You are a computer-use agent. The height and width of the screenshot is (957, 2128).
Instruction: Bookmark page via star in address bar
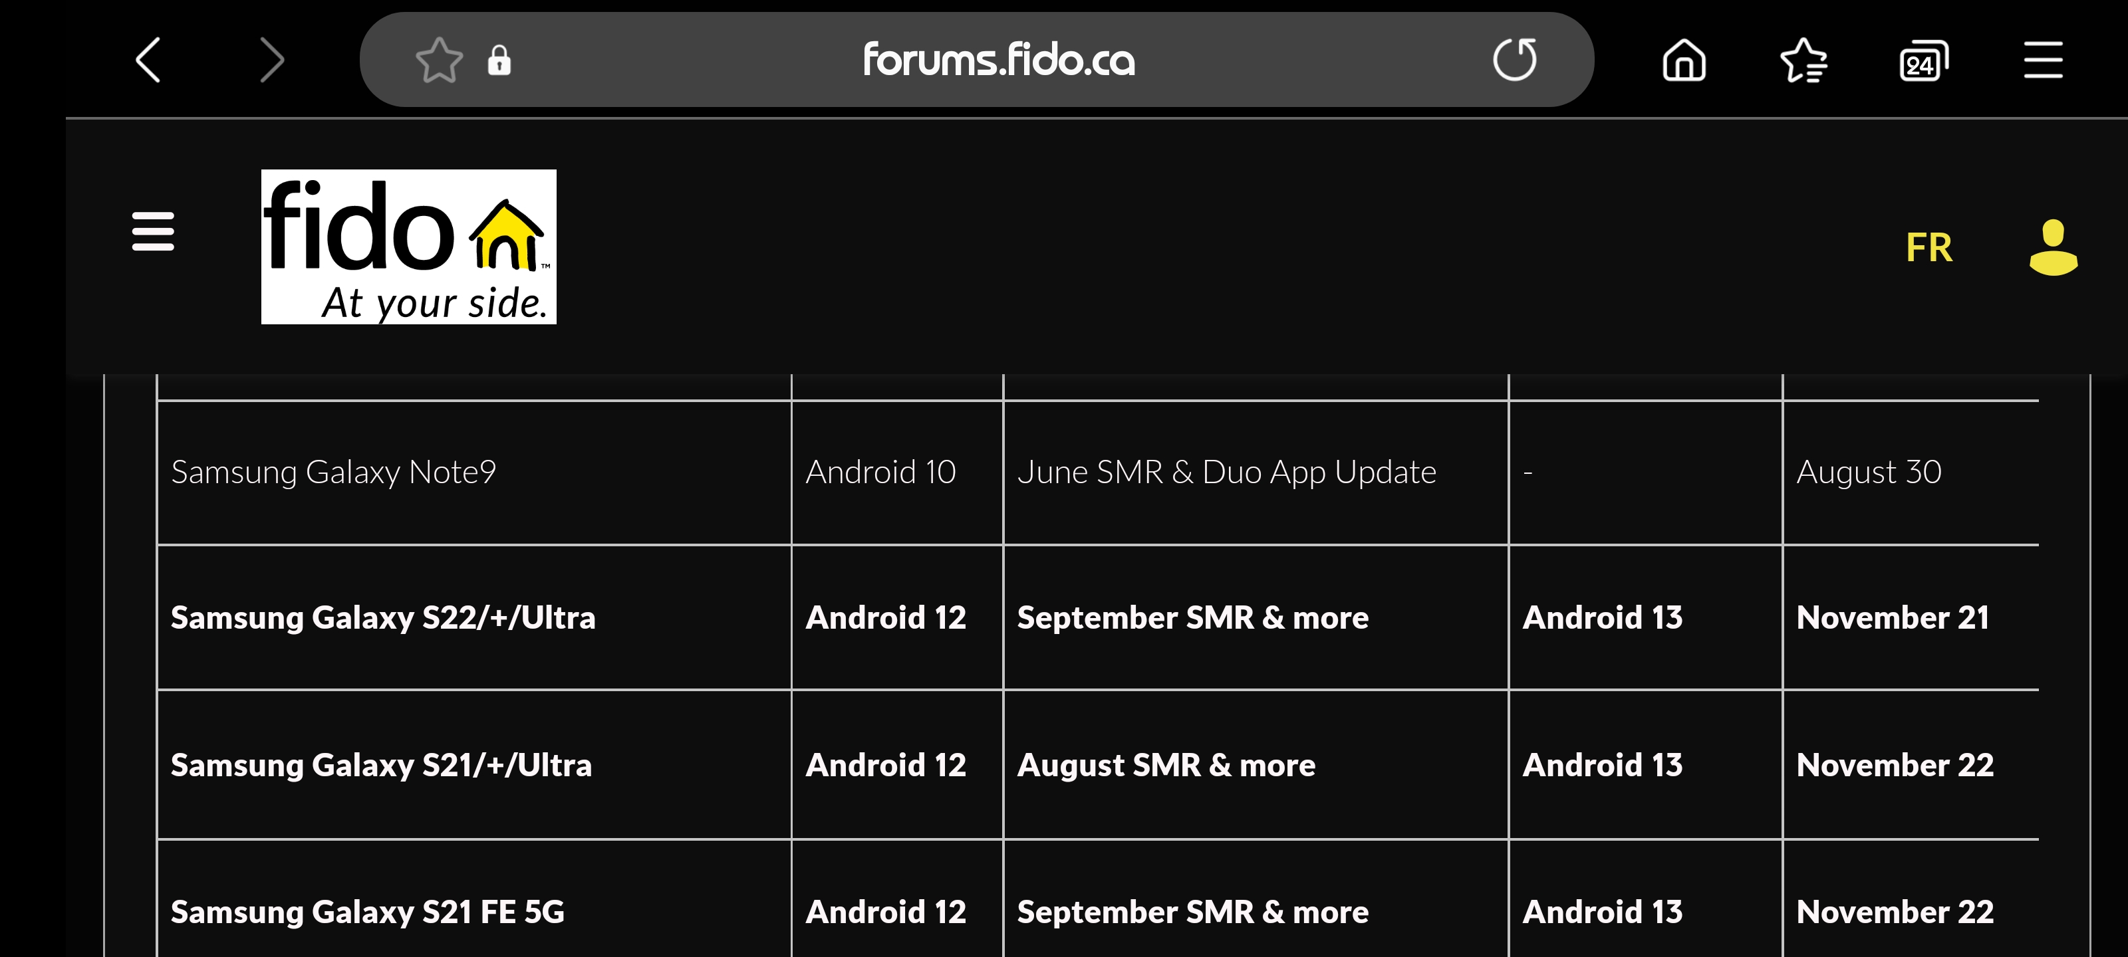tap(439, 59)
